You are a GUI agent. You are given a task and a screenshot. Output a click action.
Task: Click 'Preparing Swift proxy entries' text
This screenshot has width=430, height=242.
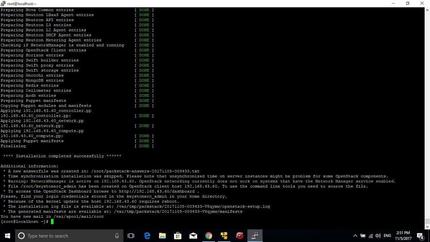pyautogui.click(x=37, y=65)
